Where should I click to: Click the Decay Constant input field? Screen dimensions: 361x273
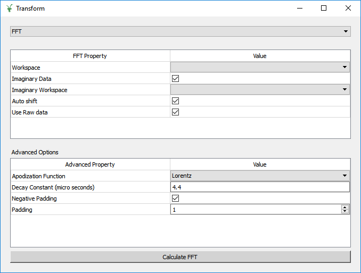click(x=260, y=187)
